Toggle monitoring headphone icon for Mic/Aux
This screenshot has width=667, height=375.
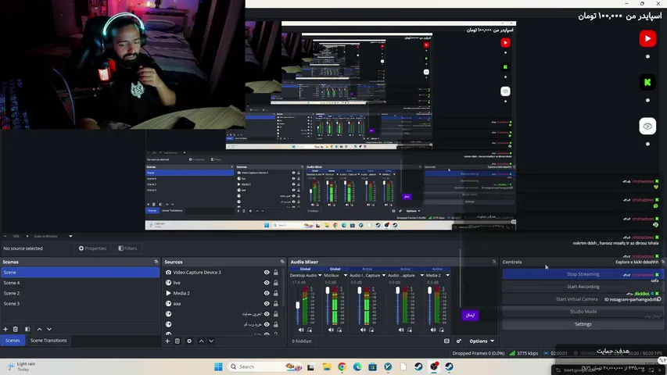click(x=339, y=330)
